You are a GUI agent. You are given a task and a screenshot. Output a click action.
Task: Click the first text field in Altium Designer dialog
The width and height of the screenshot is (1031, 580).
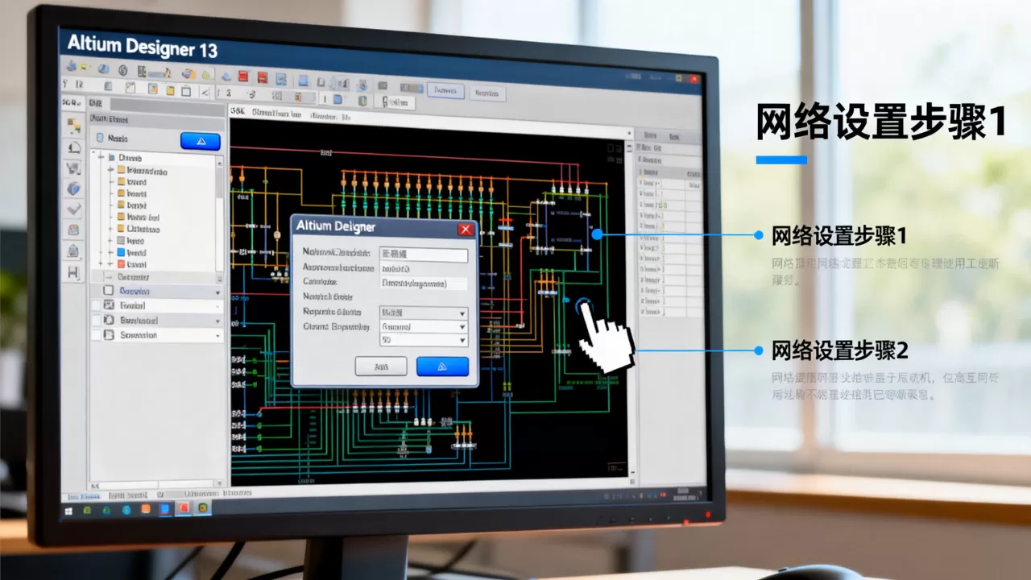[x=424, y=255]
